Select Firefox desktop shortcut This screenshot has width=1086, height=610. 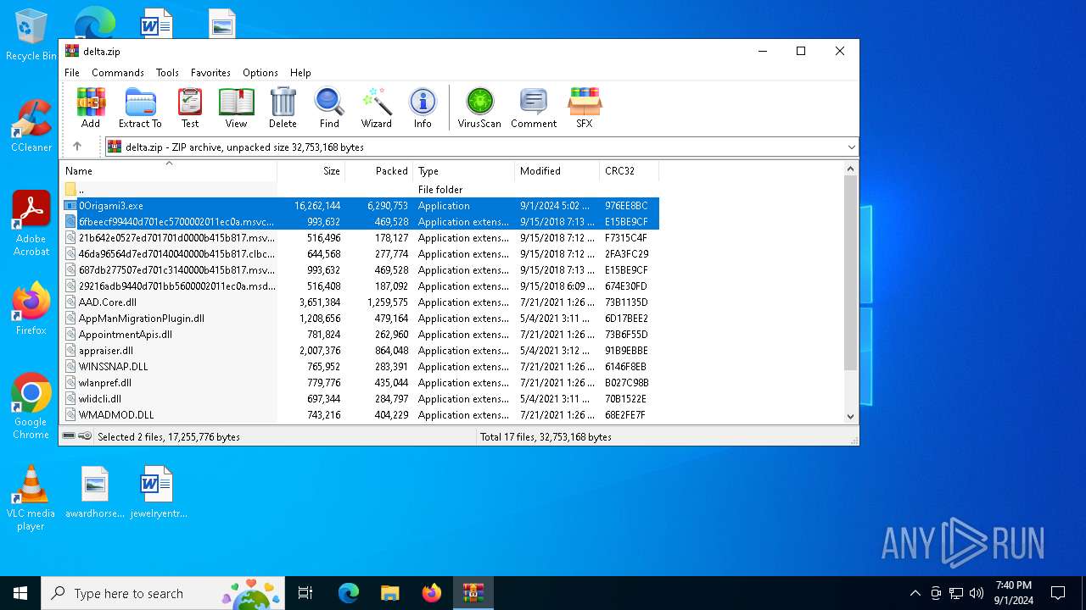31,309
